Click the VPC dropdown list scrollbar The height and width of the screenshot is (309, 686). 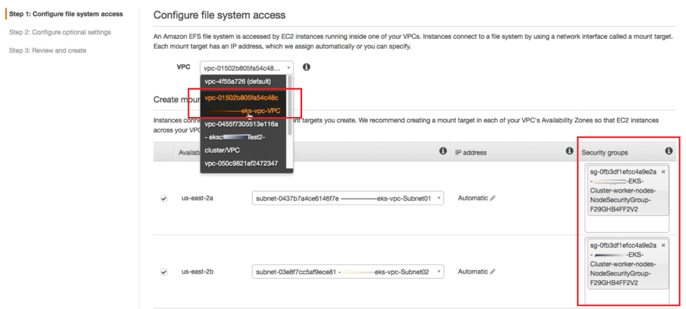coord(290,105)
